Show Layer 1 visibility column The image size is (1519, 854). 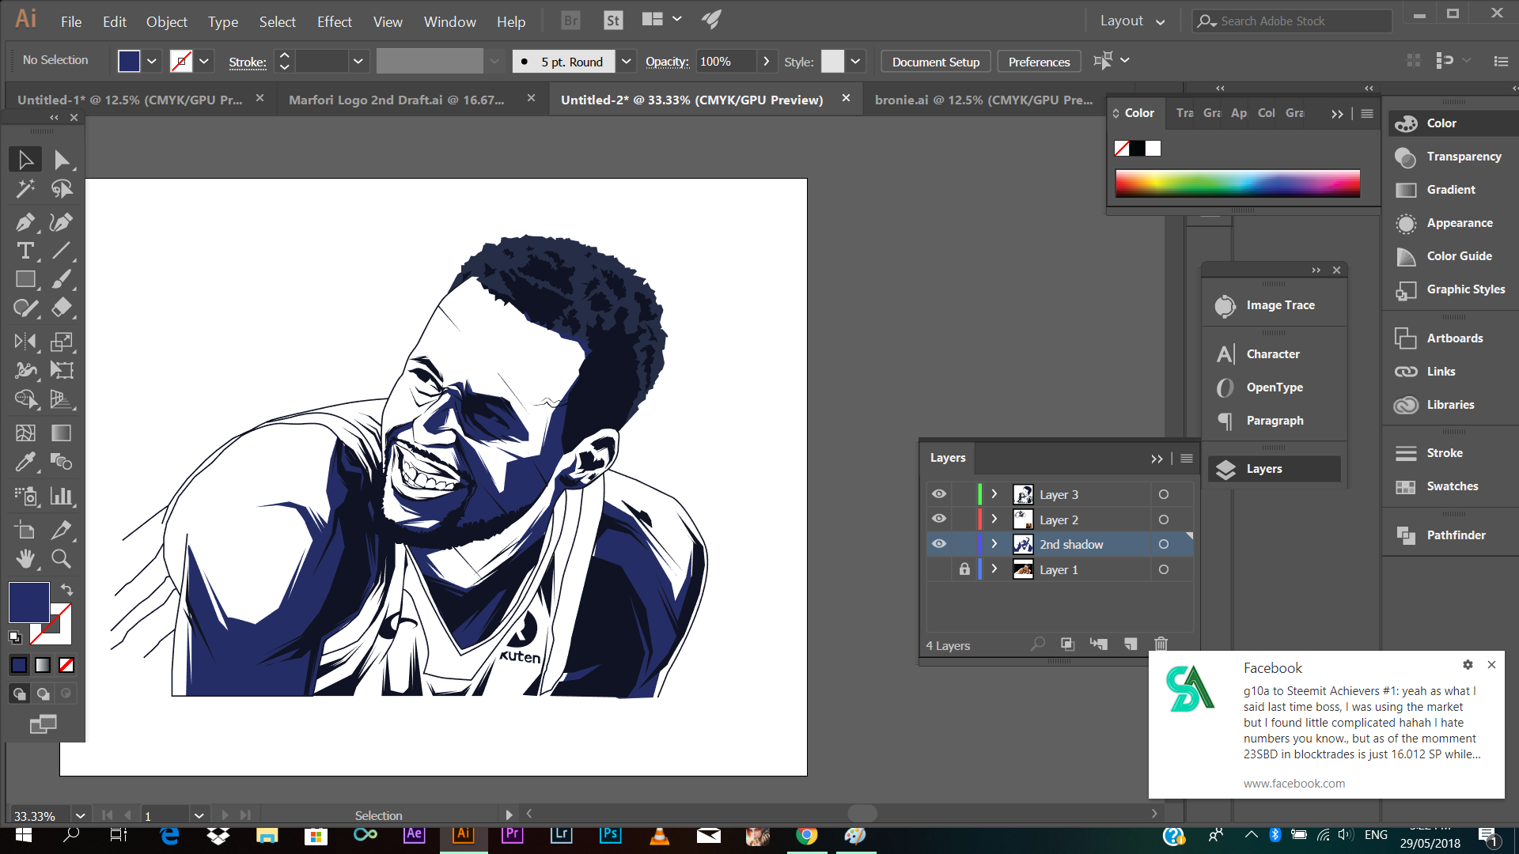(x=939, y=569)
